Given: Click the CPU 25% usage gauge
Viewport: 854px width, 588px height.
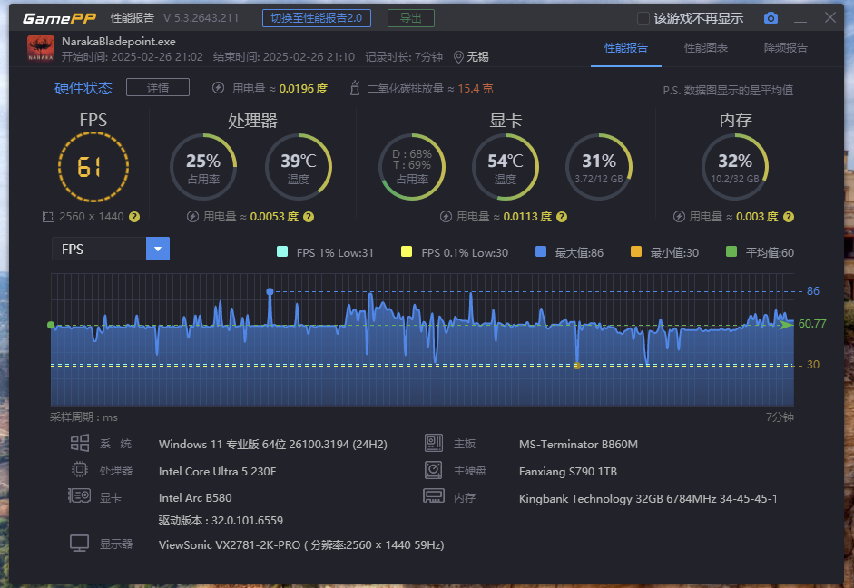Looking at the screenshot, I should click(x=203, y=167).
